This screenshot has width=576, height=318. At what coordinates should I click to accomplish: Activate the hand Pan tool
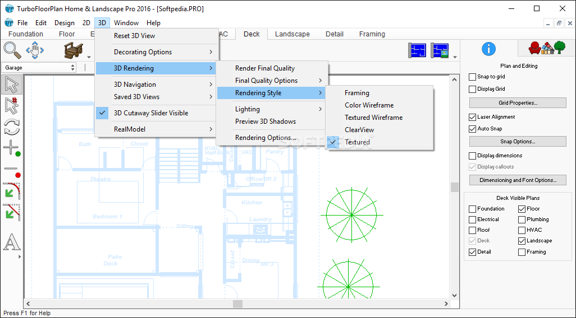[35, 50]
